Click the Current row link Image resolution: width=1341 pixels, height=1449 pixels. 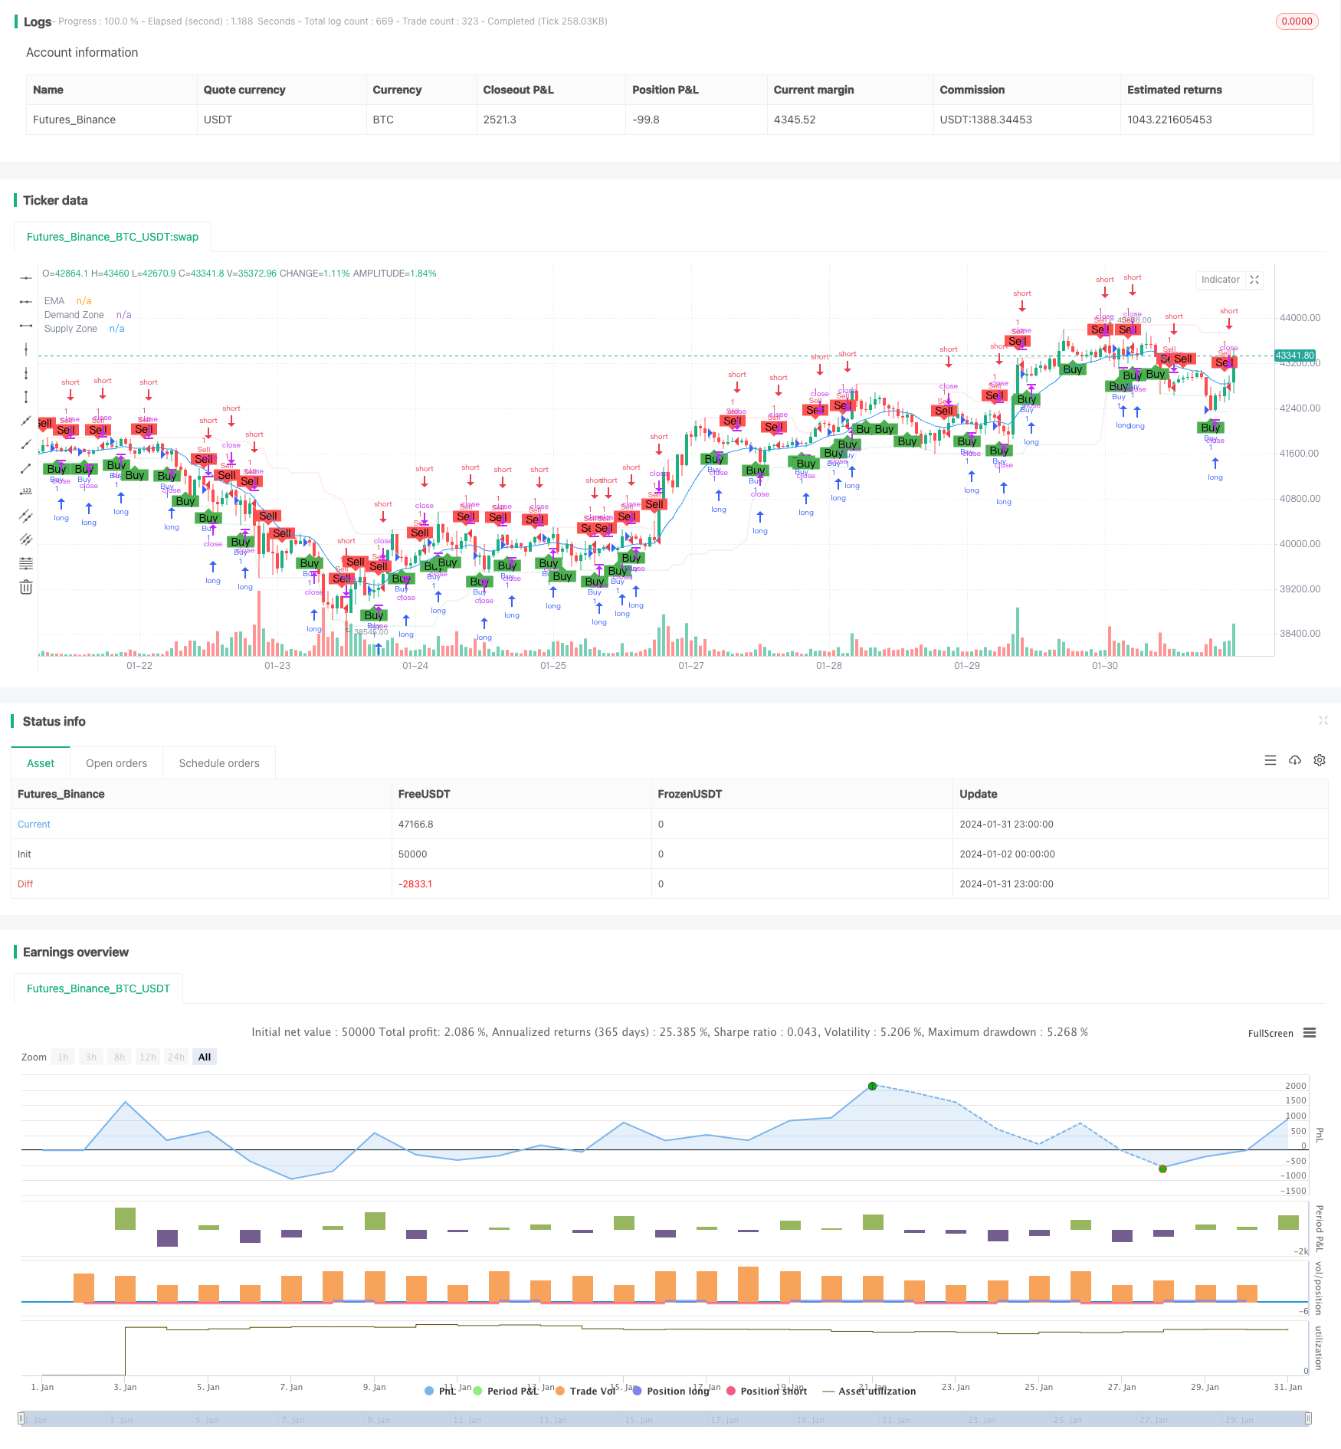coord(34,824)
